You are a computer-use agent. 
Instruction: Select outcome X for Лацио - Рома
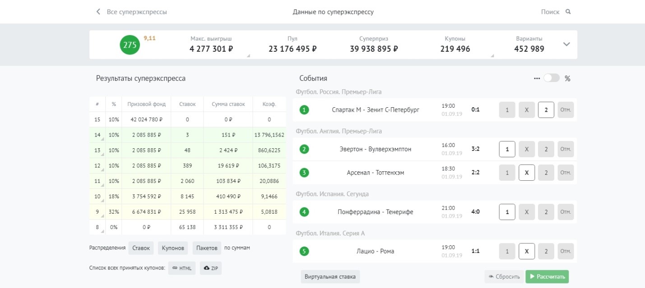[x=527, y=251]
